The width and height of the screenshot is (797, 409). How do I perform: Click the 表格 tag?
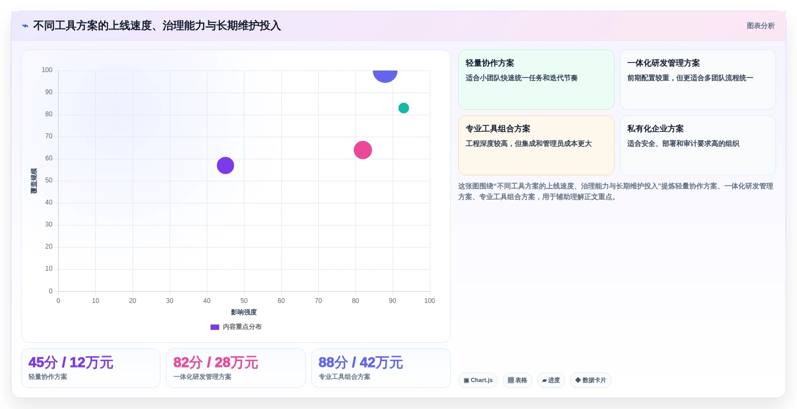click(x=518, y=380)
